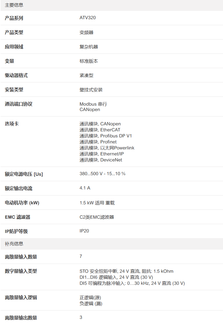Click the 1.5 kW 适用 重载 value
223x324 pixels.
[x=97, y=203]
